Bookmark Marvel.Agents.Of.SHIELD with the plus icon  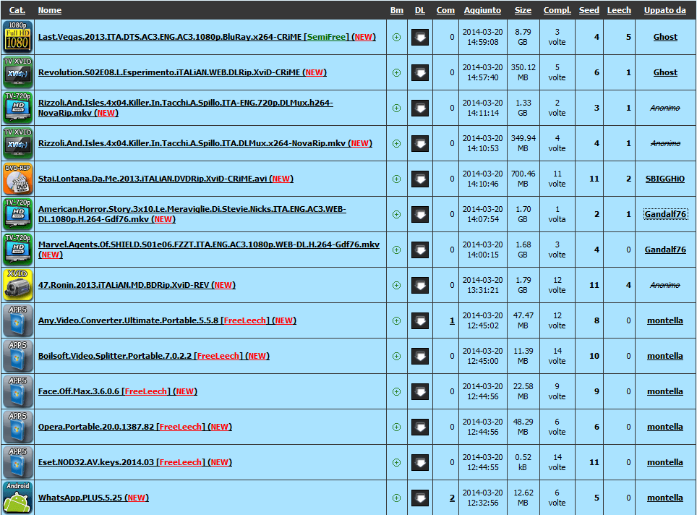point(396,250)
